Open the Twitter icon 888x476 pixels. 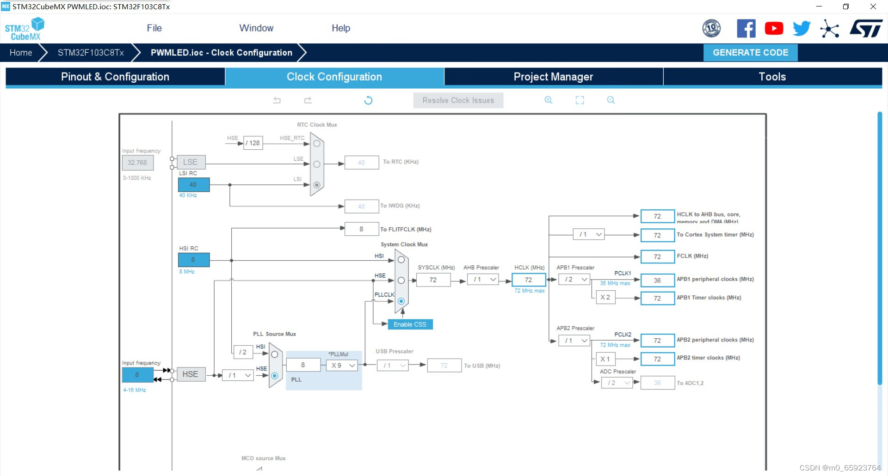[x=802, y=29]
